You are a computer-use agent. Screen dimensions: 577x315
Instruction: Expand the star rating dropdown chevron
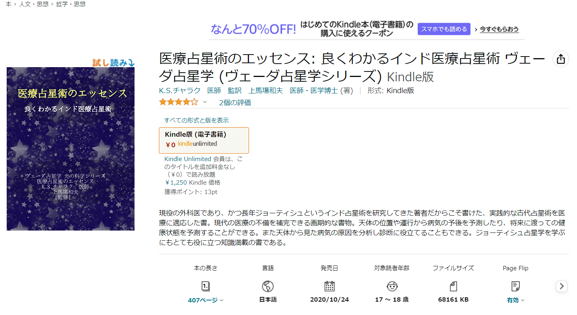point(205,103)
